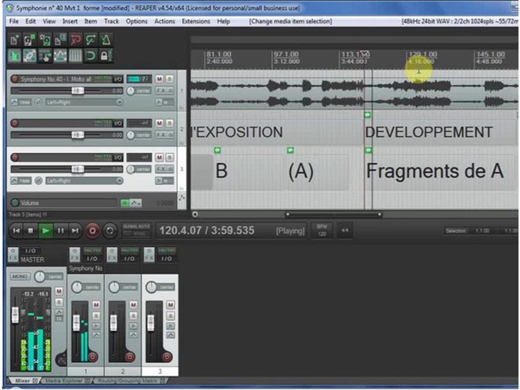Click the transport Record button

(93, 231)
